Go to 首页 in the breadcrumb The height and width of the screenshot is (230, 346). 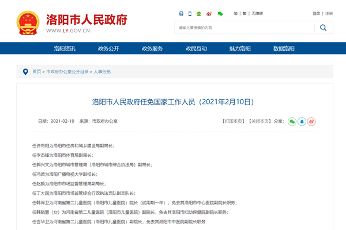coord(37,71)
